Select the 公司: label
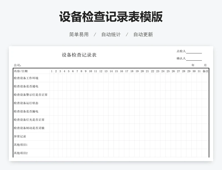This screenshot has width=222, height=170. (x=17, y=65)
